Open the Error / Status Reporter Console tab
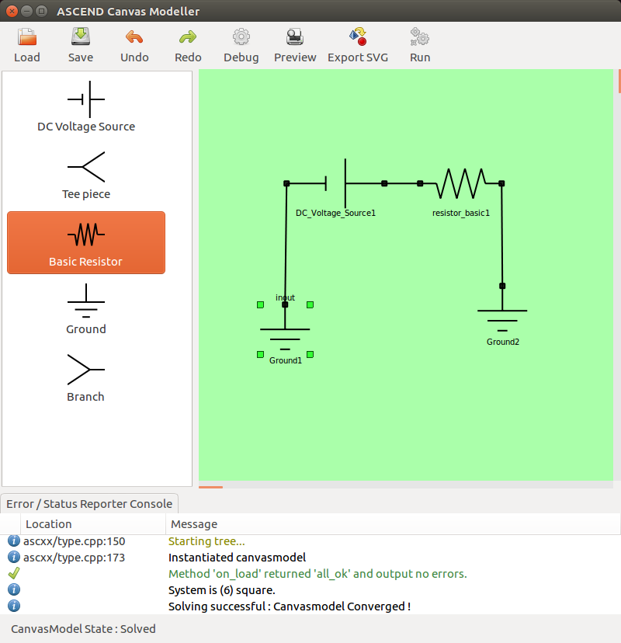 (89, 503)
